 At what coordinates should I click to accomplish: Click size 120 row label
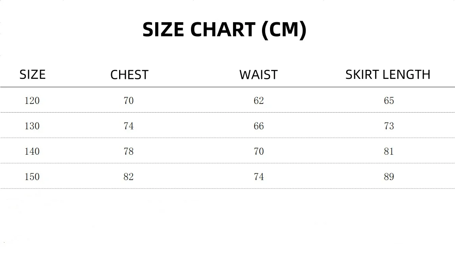pyautogui.click(x=32, y=101)
